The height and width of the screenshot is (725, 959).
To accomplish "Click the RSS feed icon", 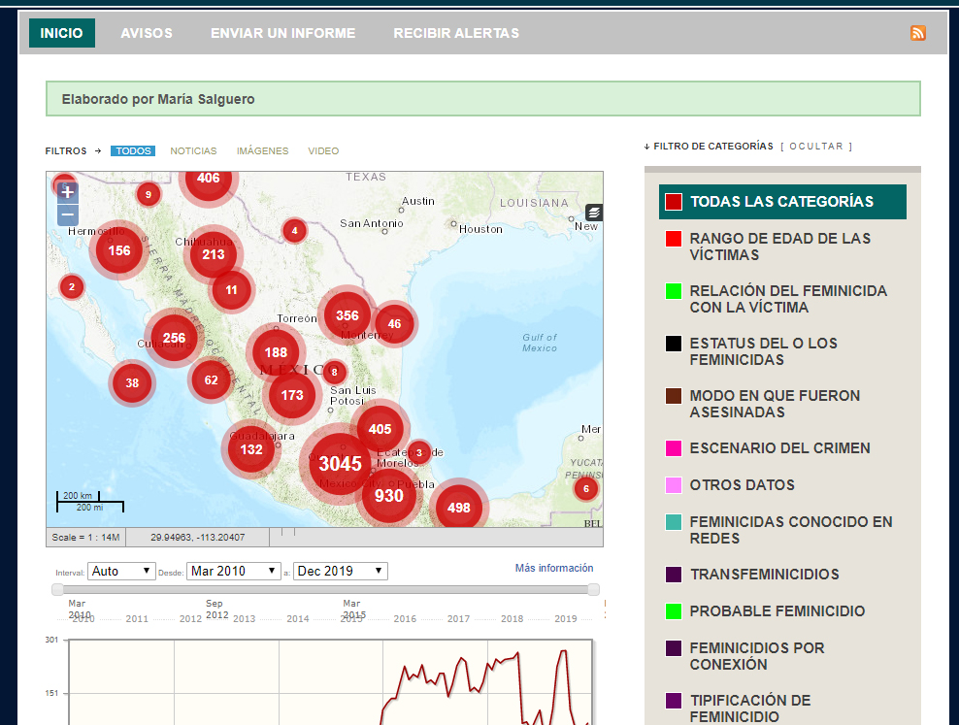I will (917, 33).
